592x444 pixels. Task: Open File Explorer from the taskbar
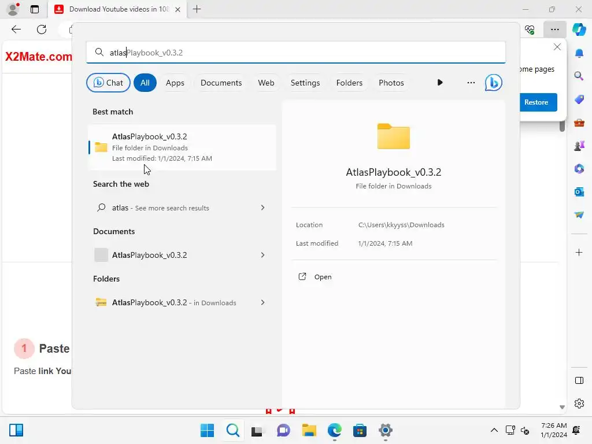point(309,430)
